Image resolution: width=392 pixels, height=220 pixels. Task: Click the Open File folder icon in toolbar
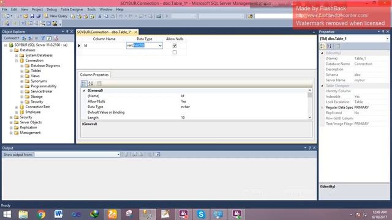(x=26, y=16)
